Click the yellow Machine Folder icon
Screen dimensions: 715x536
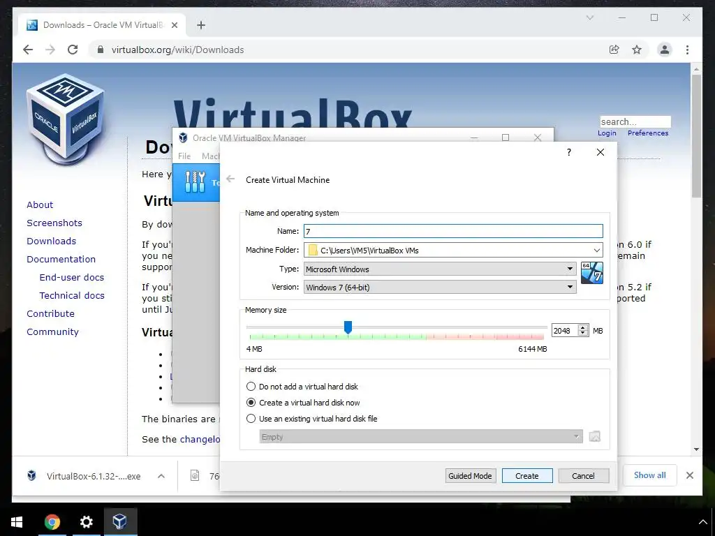312,250
